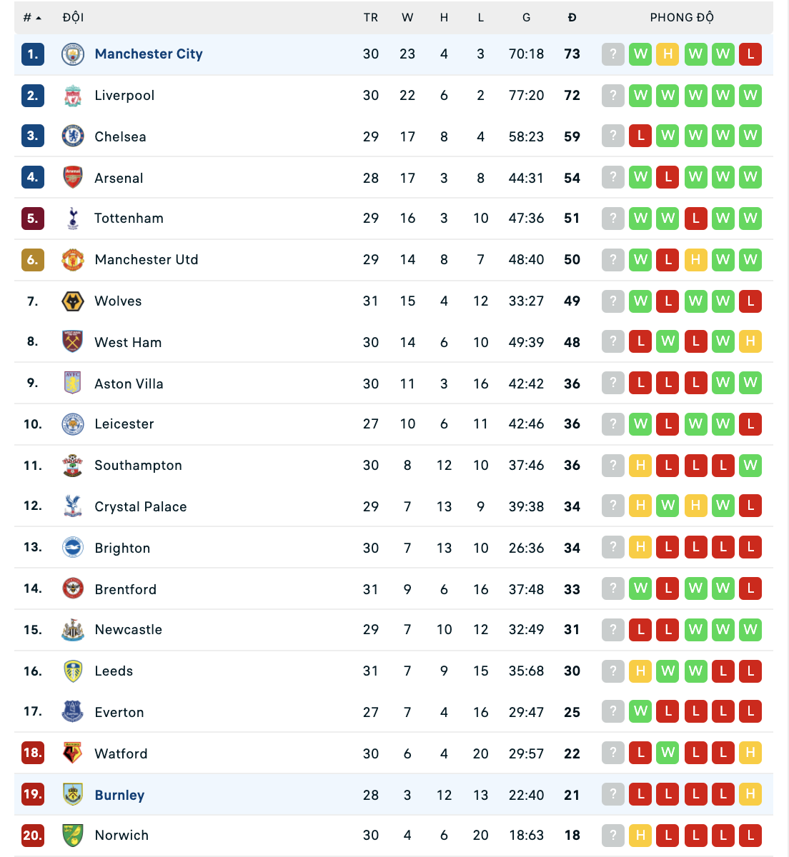Click the PHONG ĐỘ column header
789x857 pixels.
pos(682,18)
